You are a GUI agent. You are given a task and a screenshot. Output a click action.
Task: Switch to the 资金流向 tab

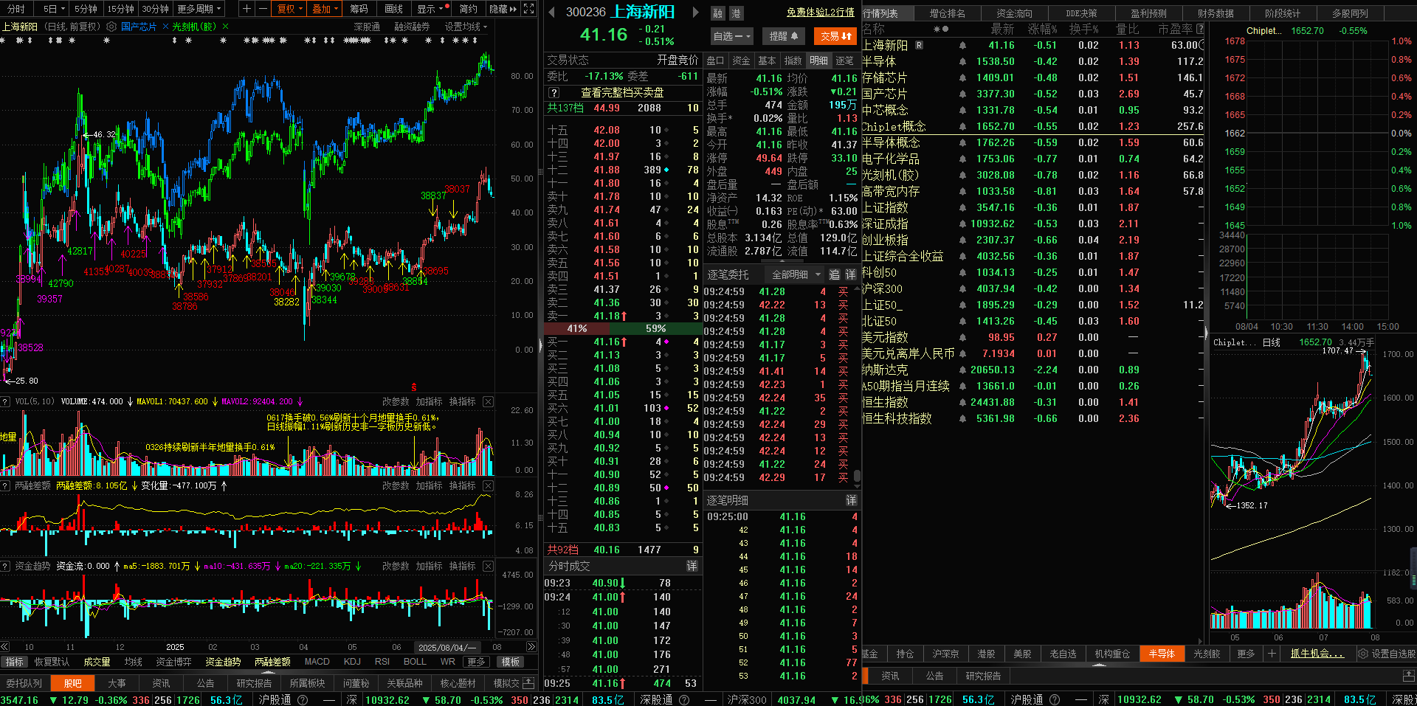[x=1014, y=13]
